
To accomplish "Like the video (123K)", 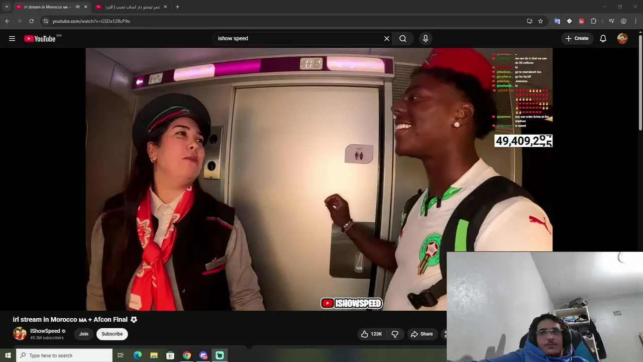I will (x=371, y=334).
